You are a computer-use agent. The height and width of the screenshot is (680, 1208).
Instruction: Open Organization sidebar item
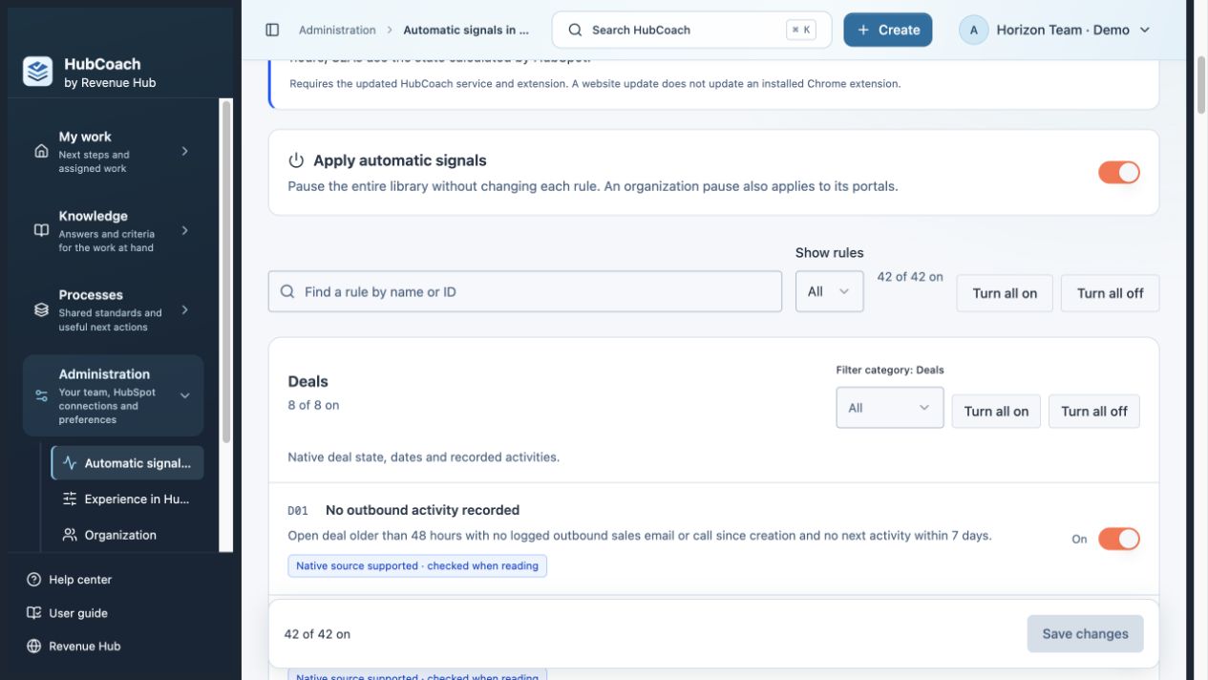click(127, 535)
